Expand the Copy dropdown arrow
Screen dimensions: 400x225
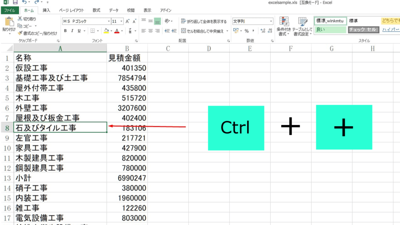(36, 26)
